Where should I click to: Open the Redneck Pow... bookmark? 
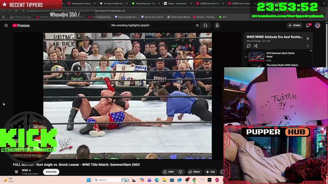pos(100,17)
